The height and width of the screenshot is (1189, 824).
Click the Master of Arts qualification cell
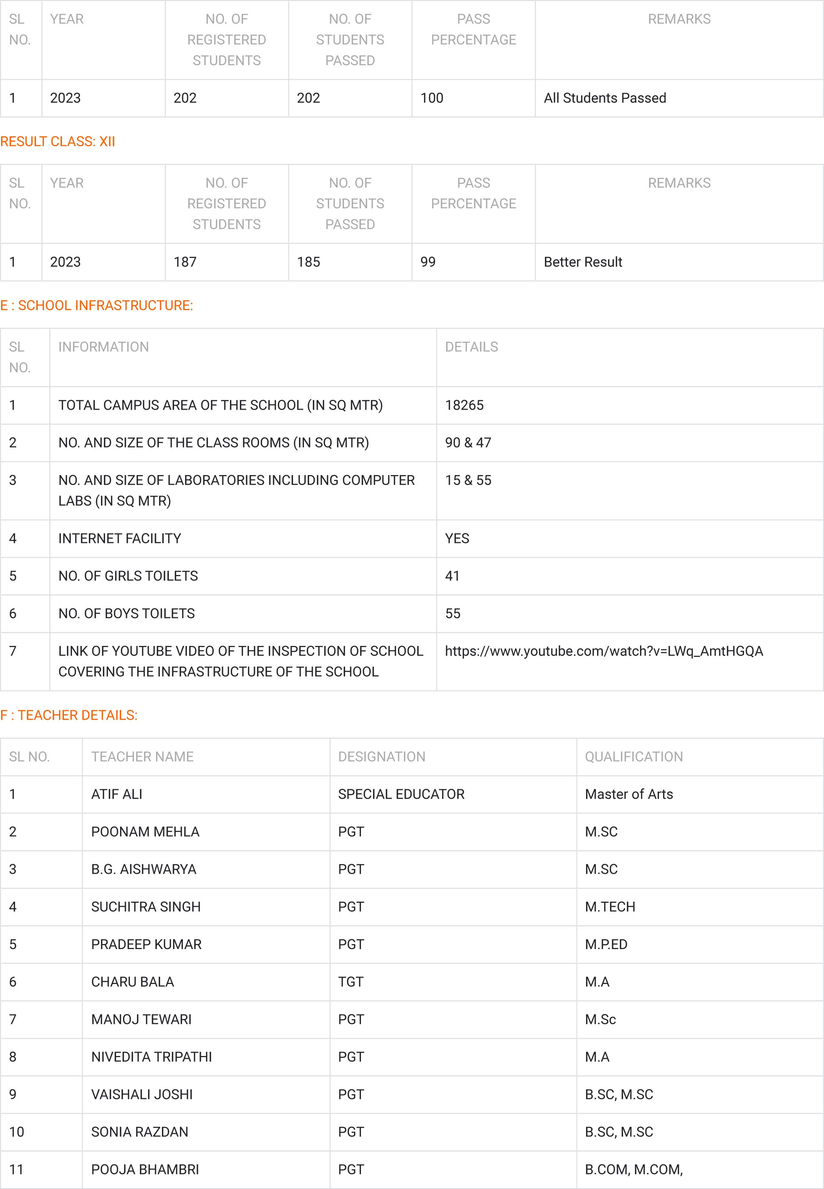(628, 794)
